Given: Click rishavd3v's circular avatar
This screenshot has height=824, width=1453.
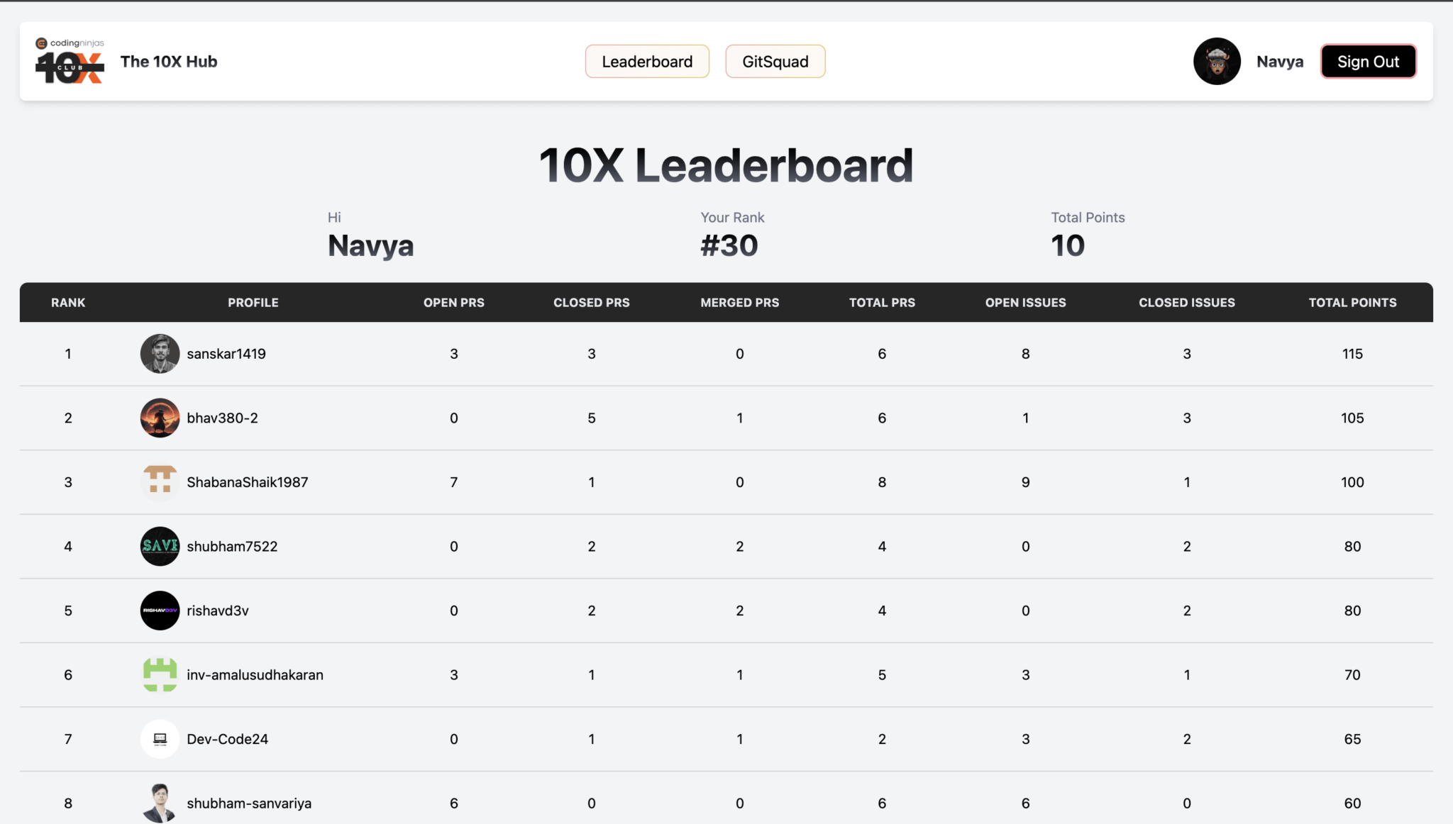Looking at the screenshot, I should [x=160, y=611].
